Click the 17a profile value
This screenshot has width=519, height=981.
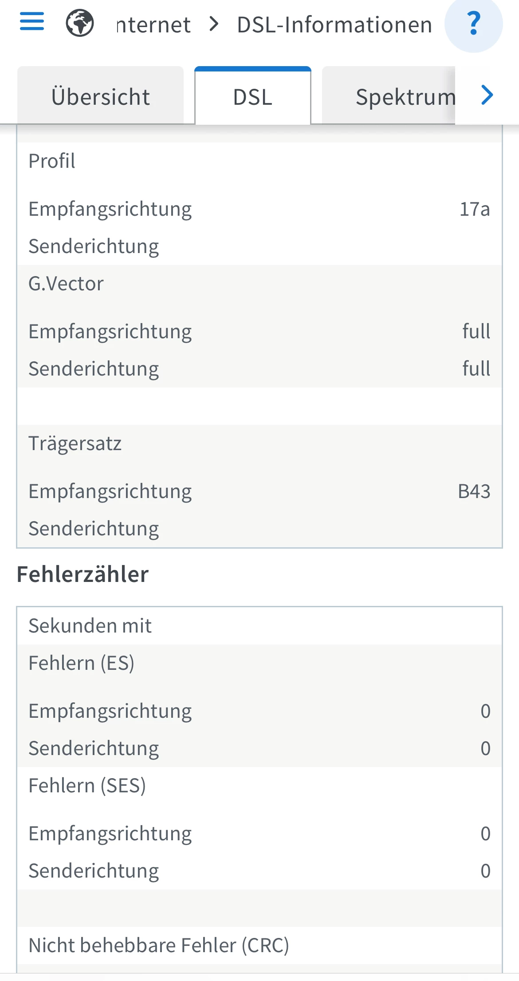[x=474, y=209]
